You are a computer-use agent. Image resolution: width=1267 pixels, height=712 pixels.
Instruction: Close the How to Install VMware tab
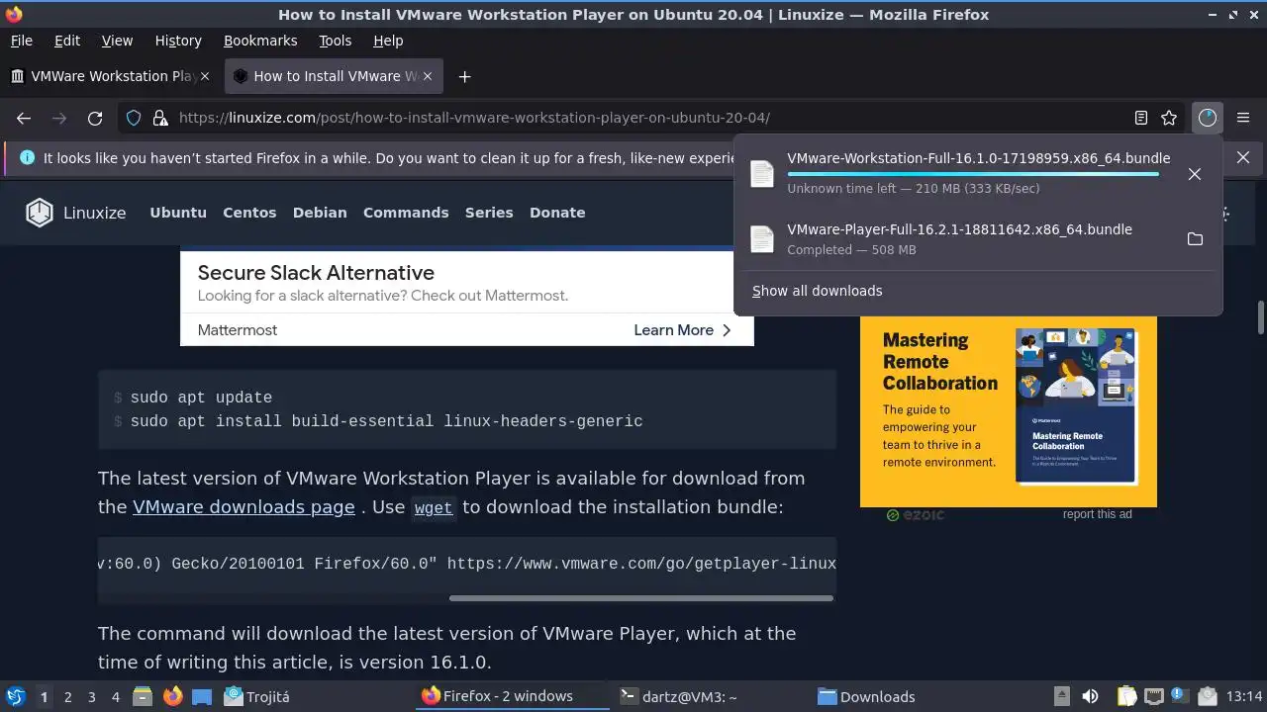[x=428, y=76]
